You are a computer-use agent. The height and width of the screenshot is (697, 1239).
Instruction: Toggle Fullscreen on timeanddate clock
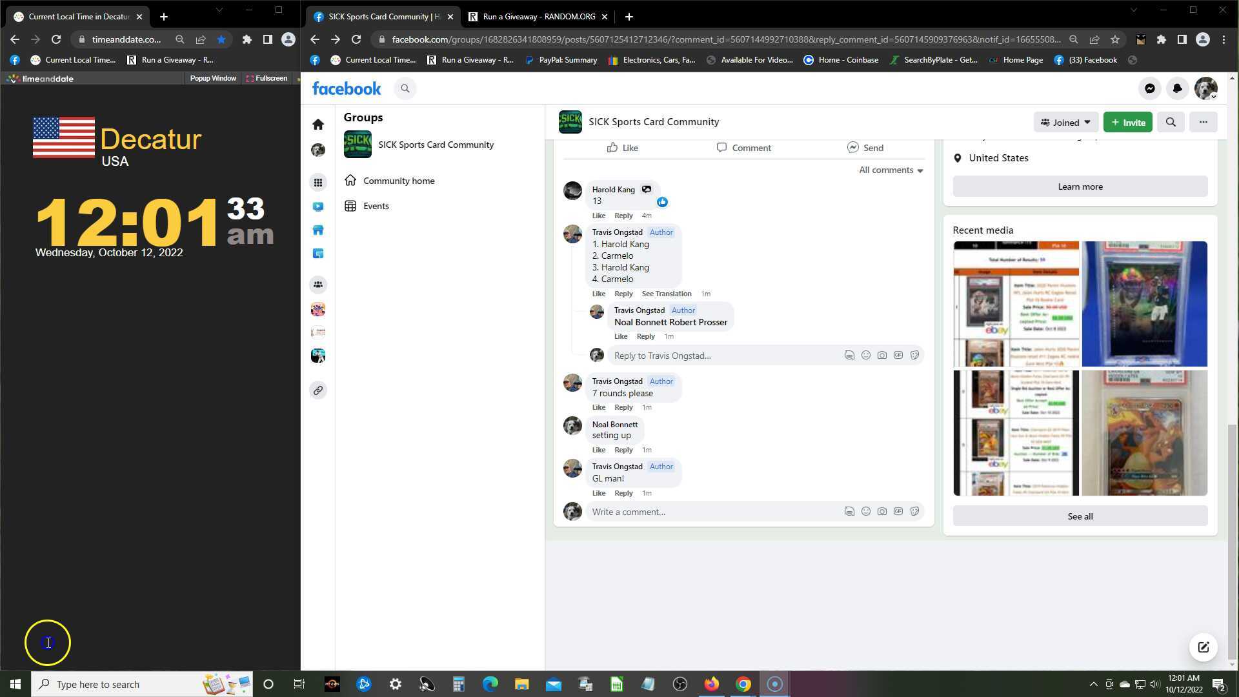click(x=267, y=78)
